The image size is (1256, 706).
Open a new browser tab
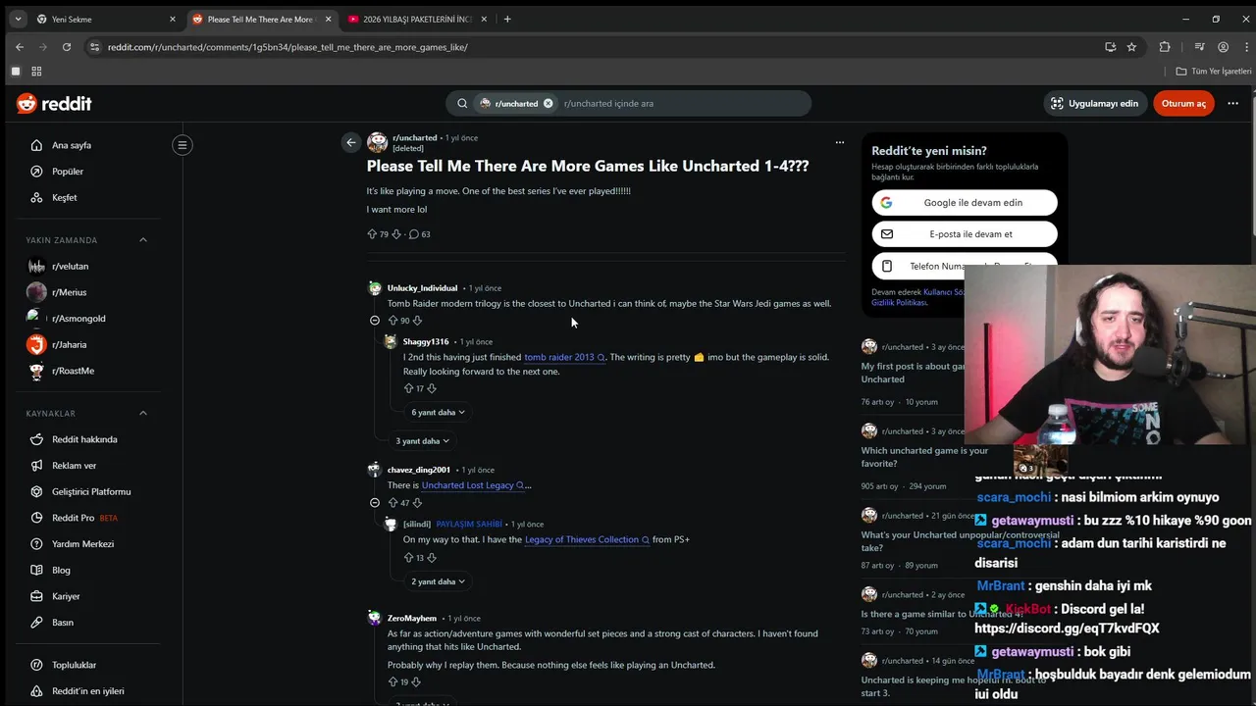(507, 19)
